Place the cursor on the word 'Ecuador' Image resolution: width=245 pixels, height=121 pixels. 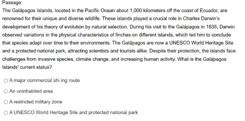(209, 11)
